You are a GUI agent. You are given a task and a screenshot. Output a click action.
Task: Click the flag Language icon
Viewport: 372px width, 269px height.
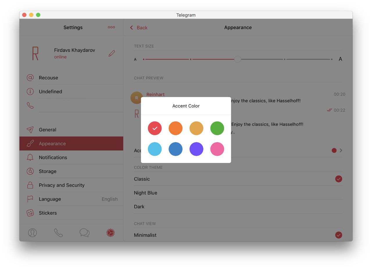[x=30, y=199]
